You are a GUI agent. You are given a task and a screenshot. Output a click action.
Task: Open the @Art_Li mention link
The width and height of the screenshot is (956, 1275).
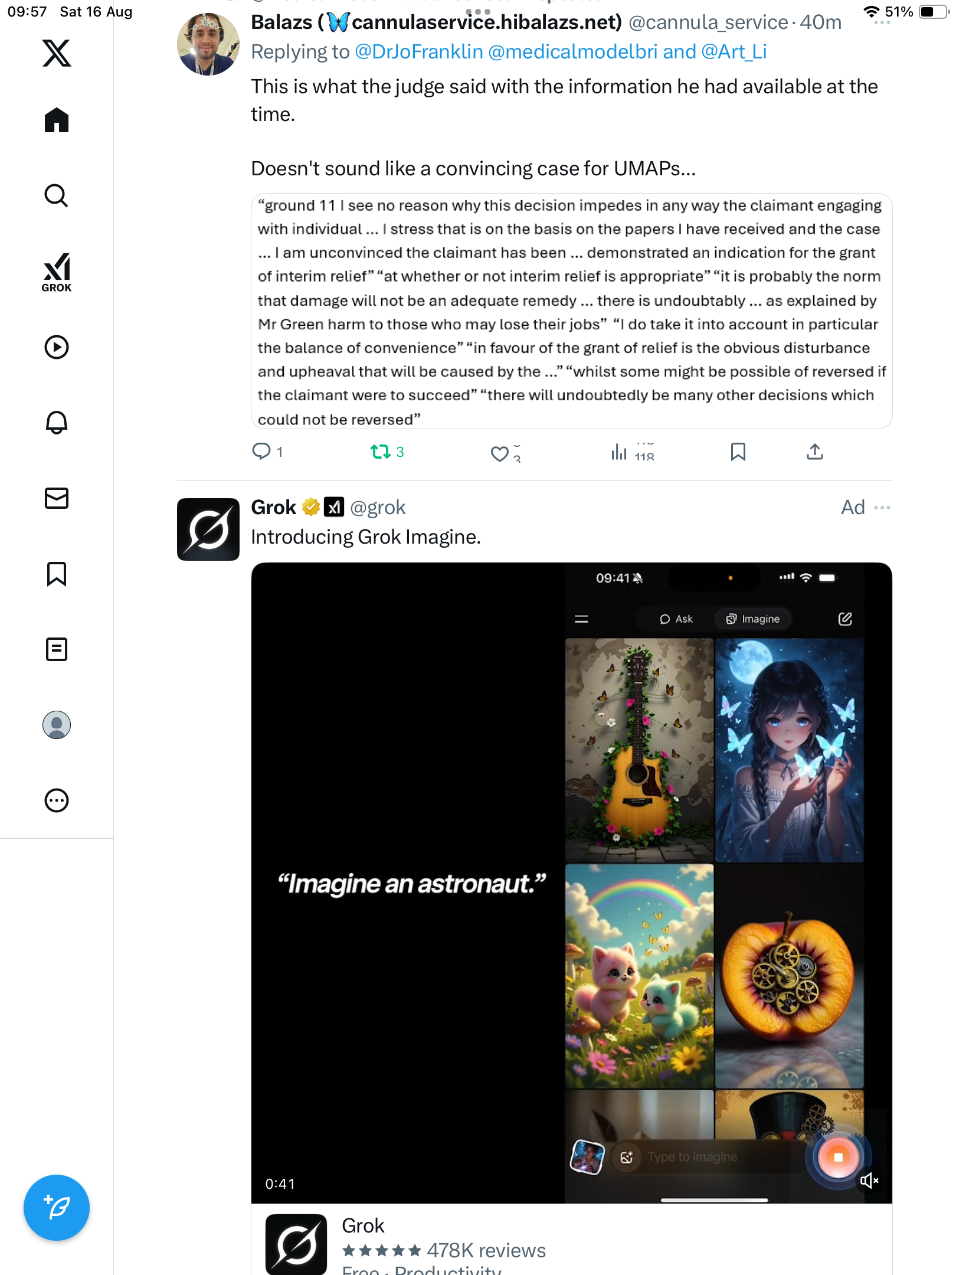(734, 52)
